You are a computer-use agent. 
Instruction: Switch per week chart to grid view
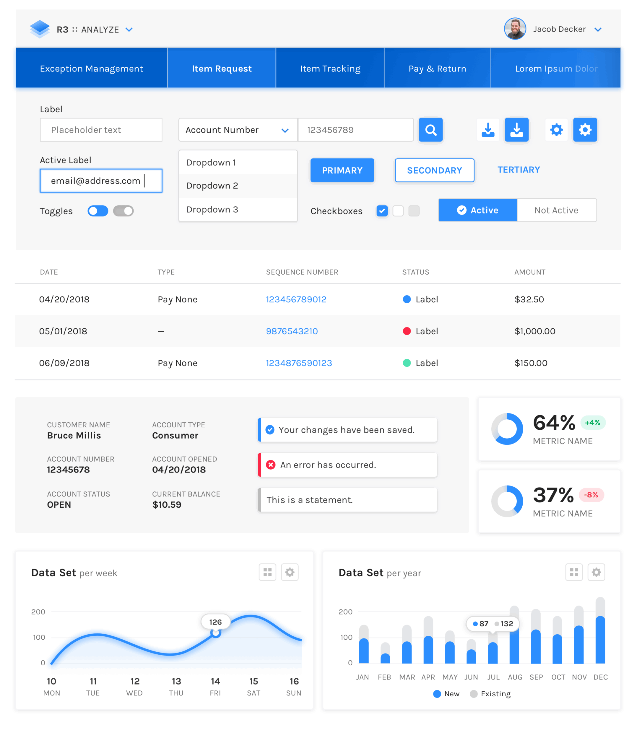click(267, 572)
